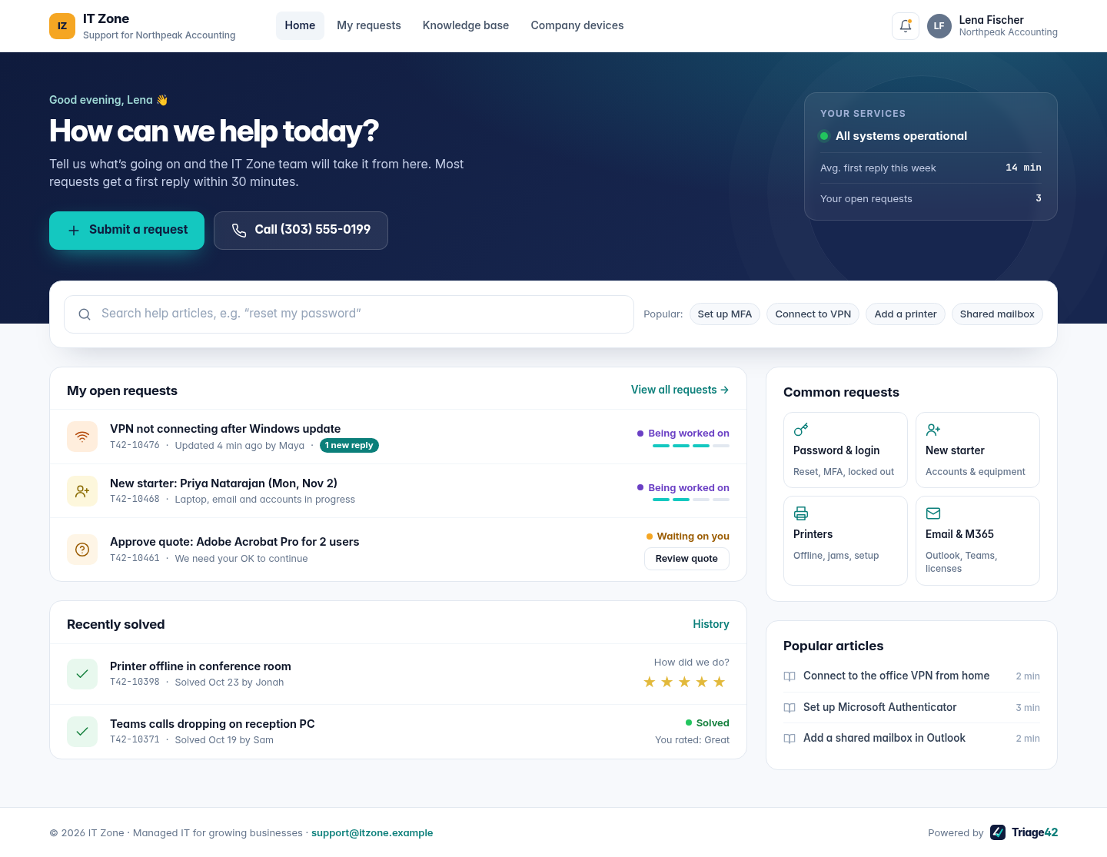This screenshot has width=1107, height=857.
Task: Switch to Company devices tab
Action: (577, 25)
